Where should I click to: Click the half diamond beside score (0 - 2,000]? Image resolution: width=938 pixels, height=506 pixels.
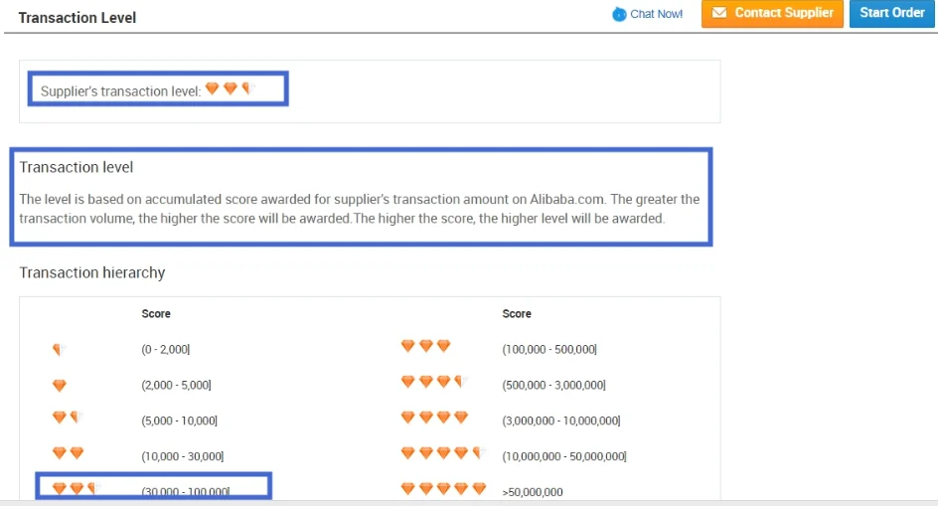59,350
